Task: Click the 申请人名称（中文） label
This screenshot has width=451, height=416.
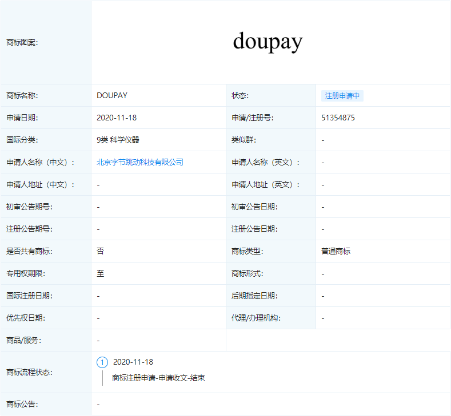Action: pos(40,162)
